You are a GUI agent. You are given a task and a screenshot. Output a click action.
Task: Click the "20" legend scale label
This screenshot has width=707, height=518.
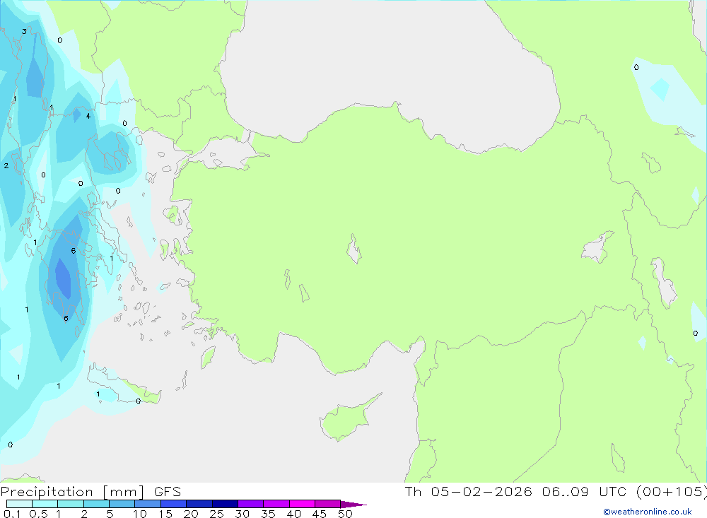click(191, 514)
